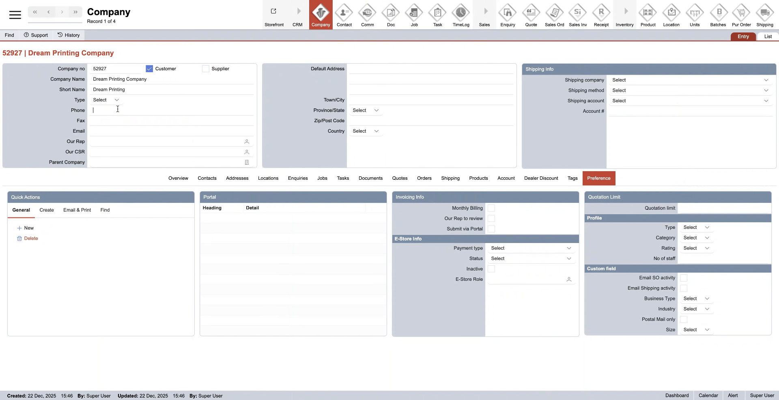
Task: Open the hamburger main menu
Action: (x=15, y=15)
